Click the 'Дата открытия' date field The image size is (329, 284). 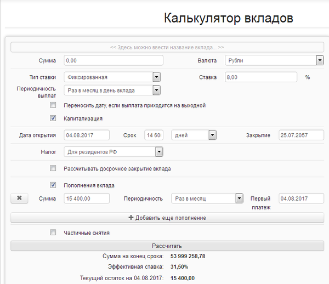point(87,135)
